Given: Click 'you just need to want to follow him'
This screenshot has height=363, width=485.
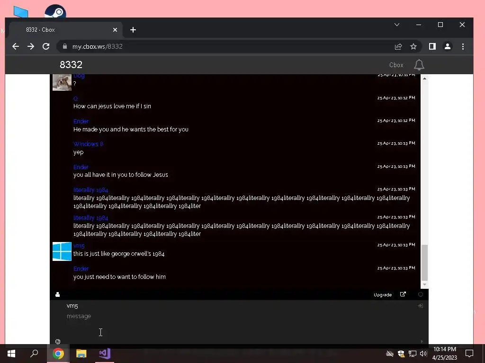Looking at the screenshot, I should [x=119, y=277].
